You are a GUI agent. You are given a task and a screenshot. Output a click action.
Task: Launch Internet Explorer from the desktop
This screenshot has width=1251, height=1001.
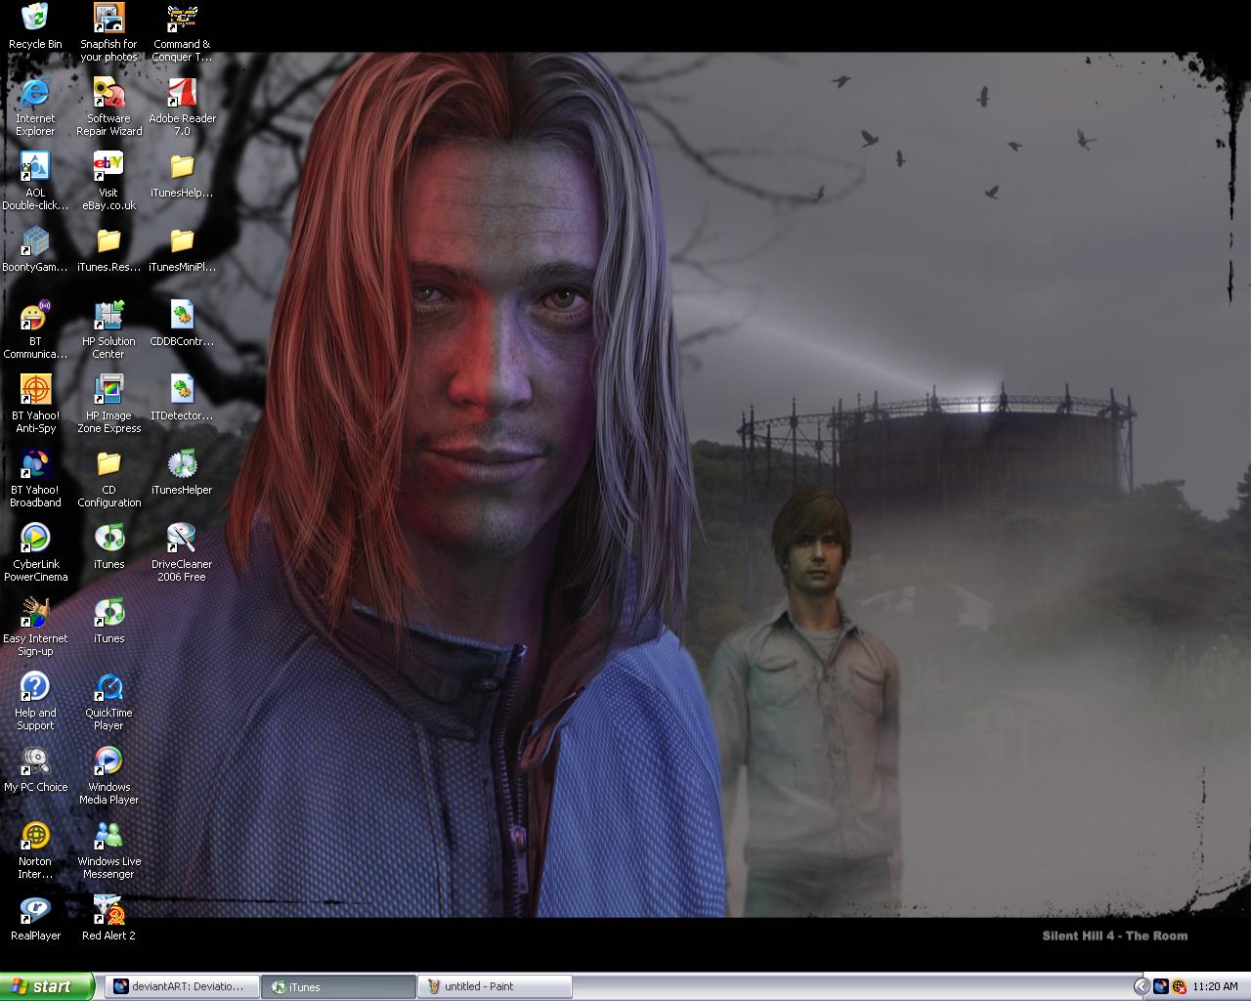click(x=35, y=107)
